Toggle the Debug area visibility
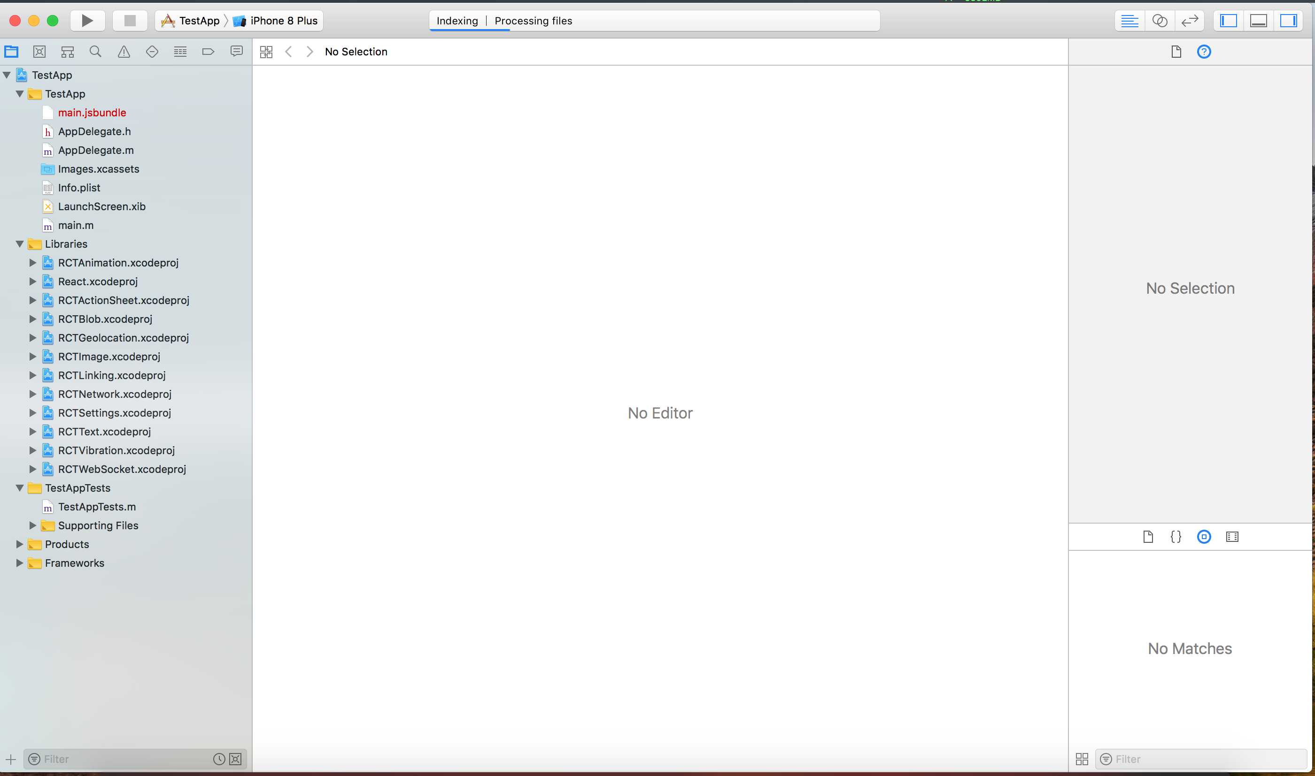Viewport: 1315px width, 776px height. tap(1259, 20)
